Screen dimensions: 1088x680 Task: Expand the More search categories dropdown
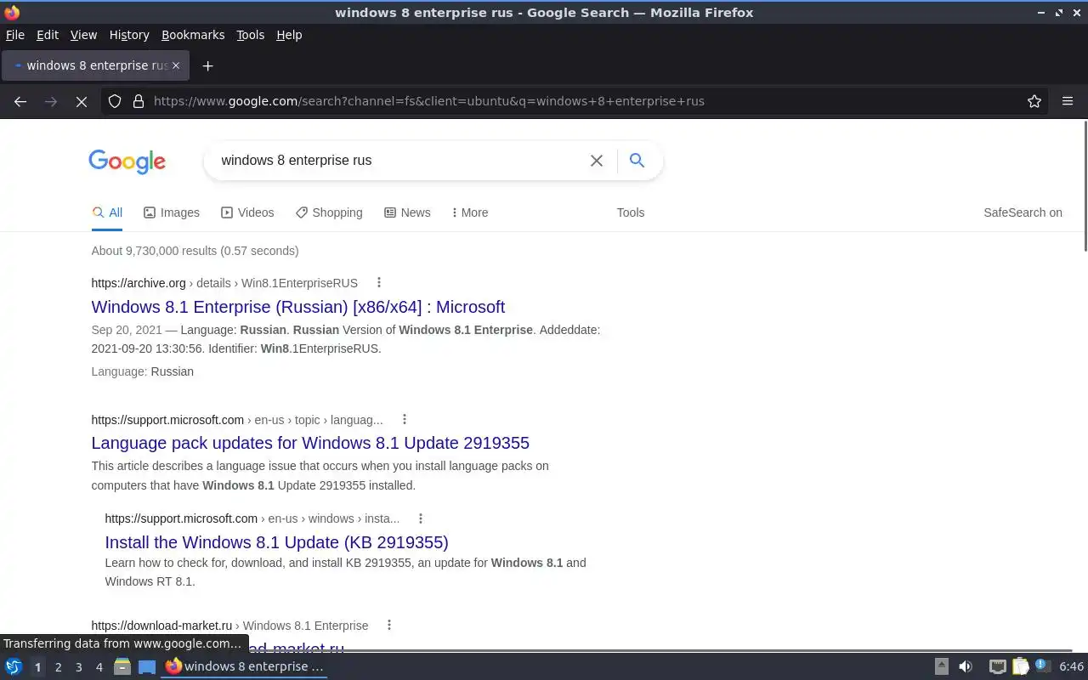[470, 212]
